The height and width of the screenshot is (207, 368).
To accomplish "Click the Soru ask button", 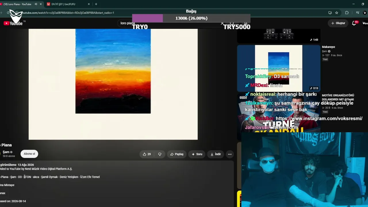I will click(197, 154).
